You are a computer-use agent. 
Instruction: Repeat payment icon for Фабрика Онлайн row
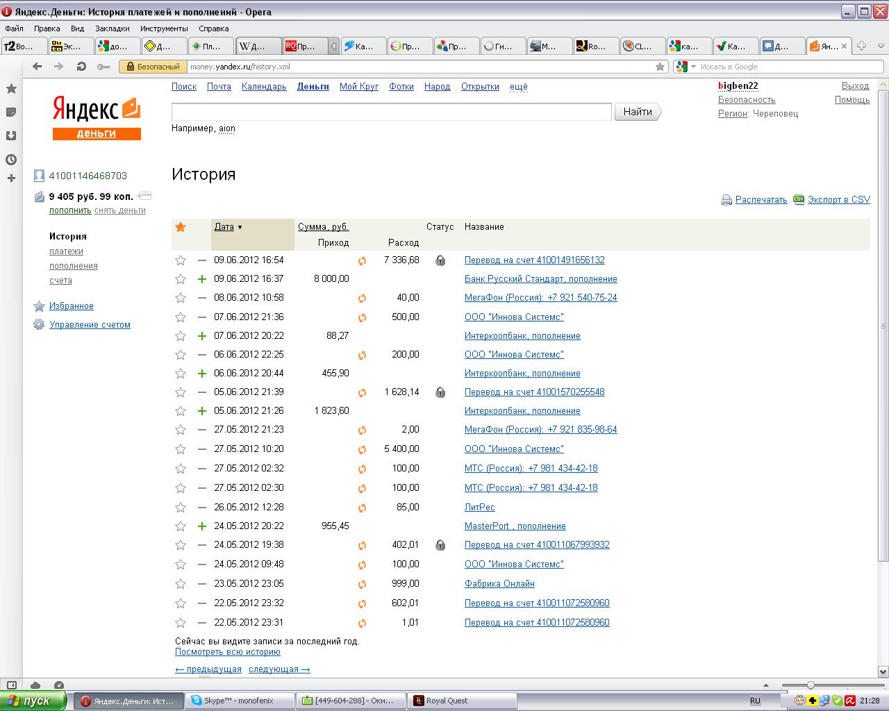[362, 585]
